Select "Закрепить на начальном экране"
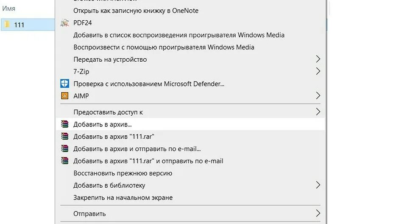 coord(123,197)
